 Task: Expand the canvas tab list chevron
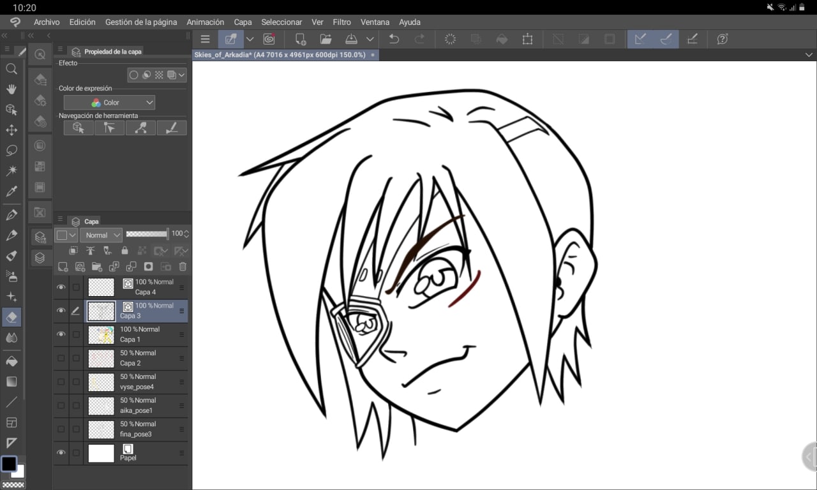pos(809,55)
